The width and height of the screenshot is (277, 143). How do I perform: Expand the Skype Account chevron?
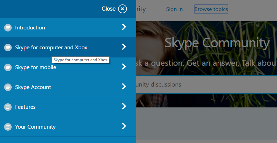click(124, 87)
